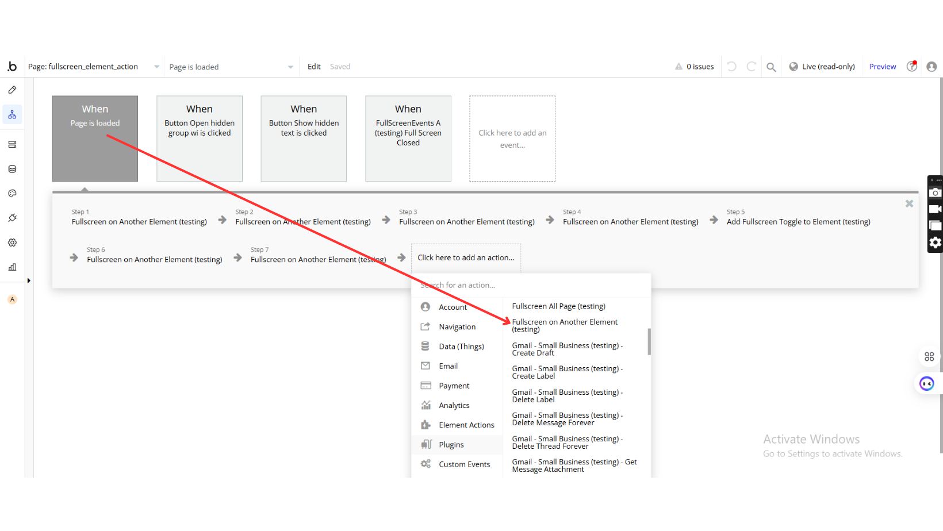Viewport: 943px width, 531px height.
Task: Open Step 7 Fullscreen on Another Element
Action: coord(319,256)
